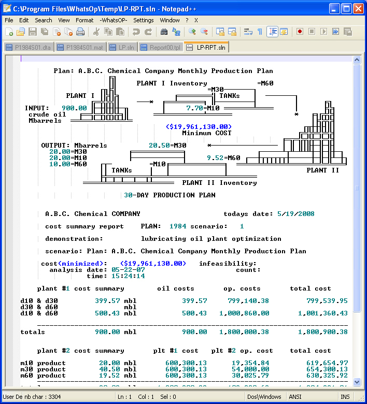
Task: Open the -WhatsOP- menu
Action: [114, 20]
